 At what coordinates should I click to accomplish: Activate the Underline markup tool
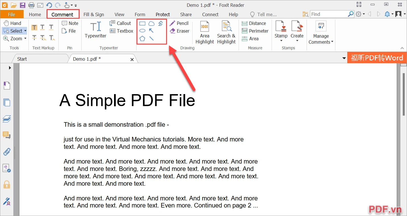coord(51,27)
